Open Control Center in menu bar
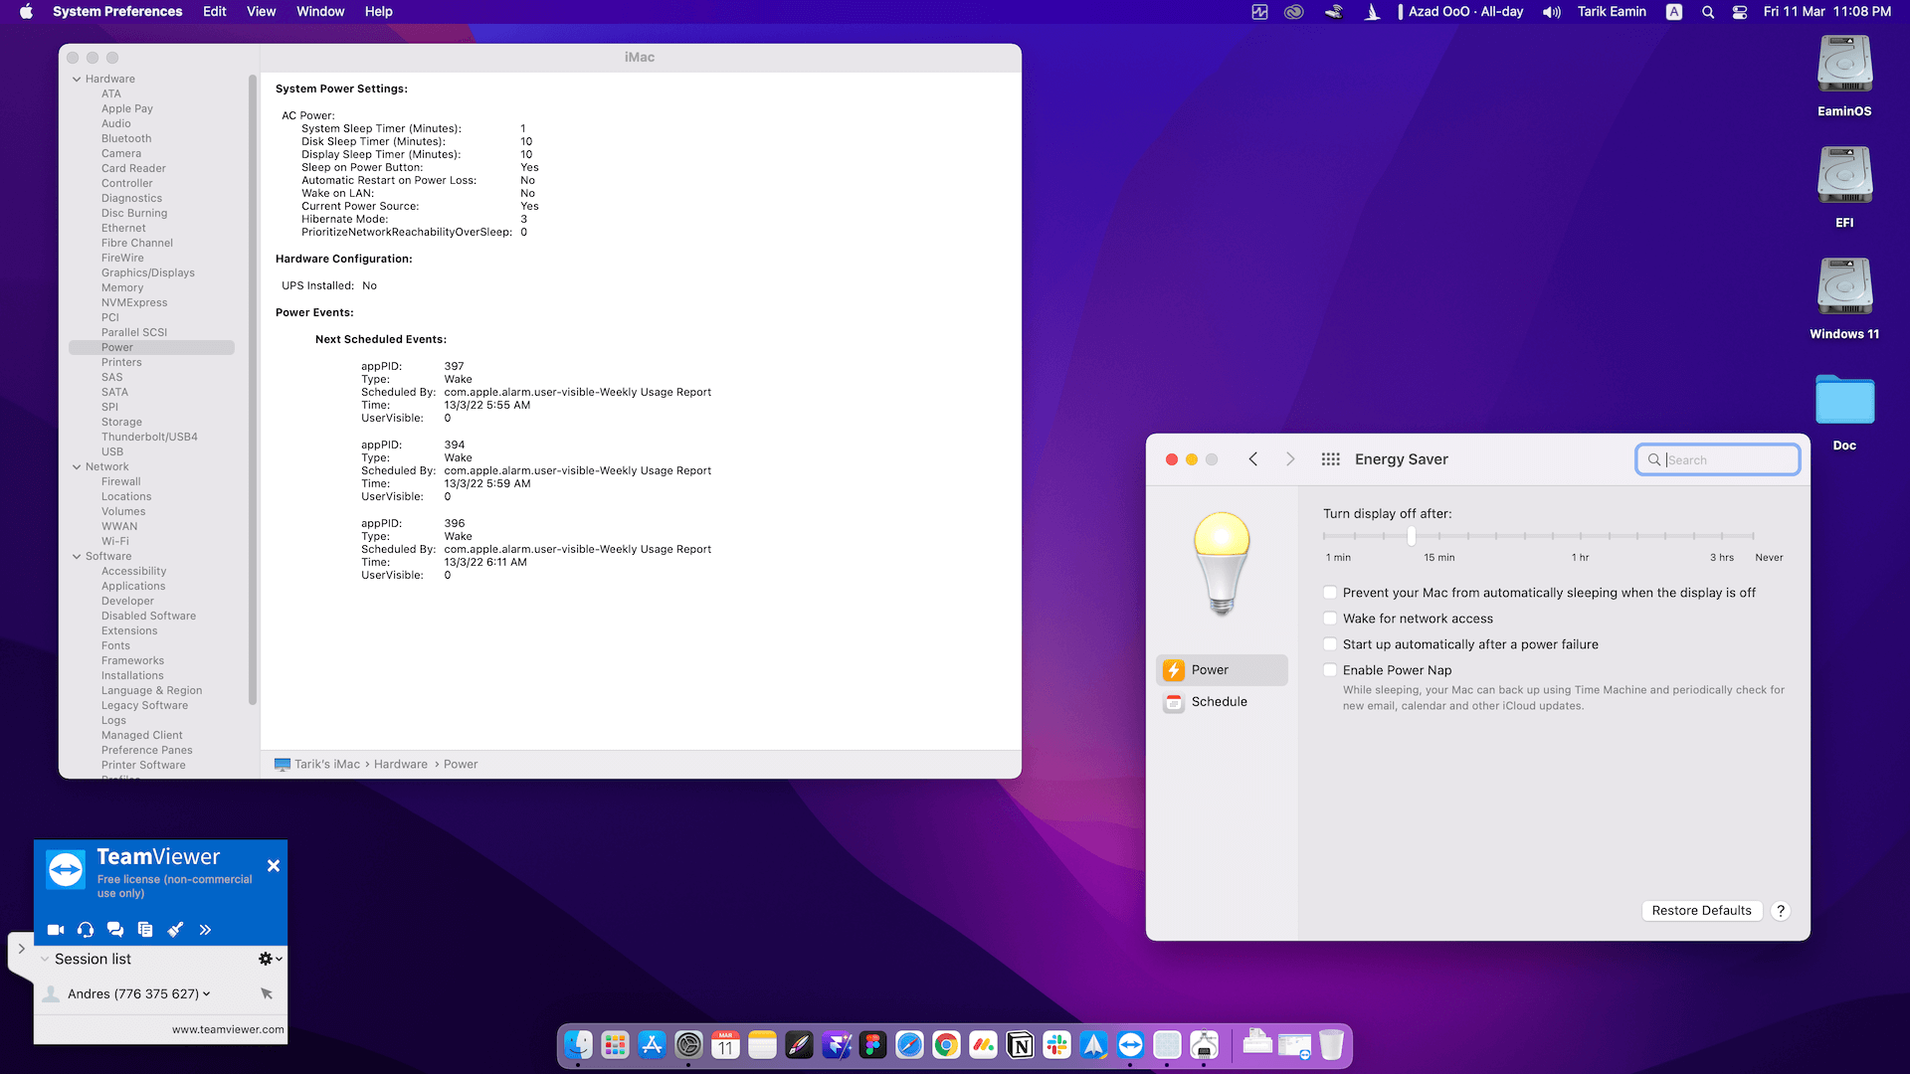Image resolution: width=1910 pixels, height=1074 pixels. tap(1740, 12)
